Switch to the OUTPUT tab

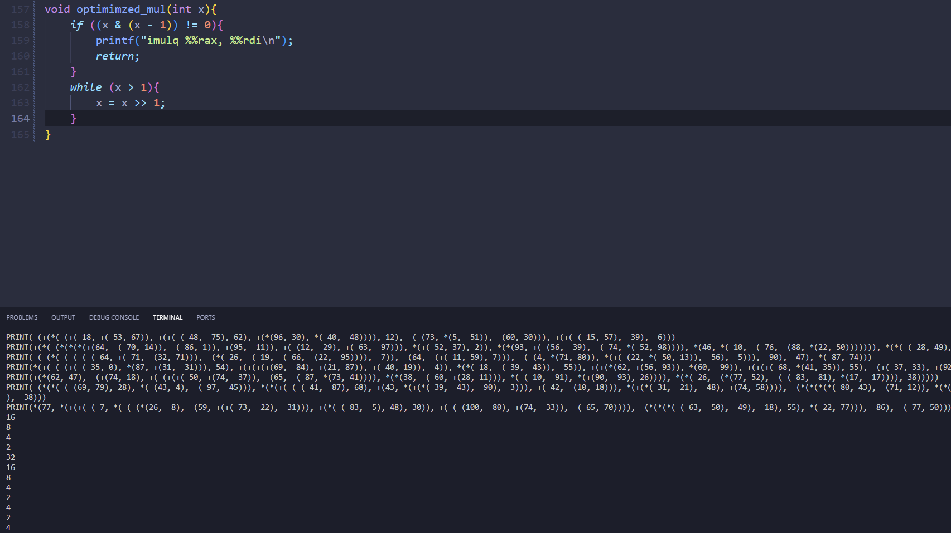(x=63, y=317)
